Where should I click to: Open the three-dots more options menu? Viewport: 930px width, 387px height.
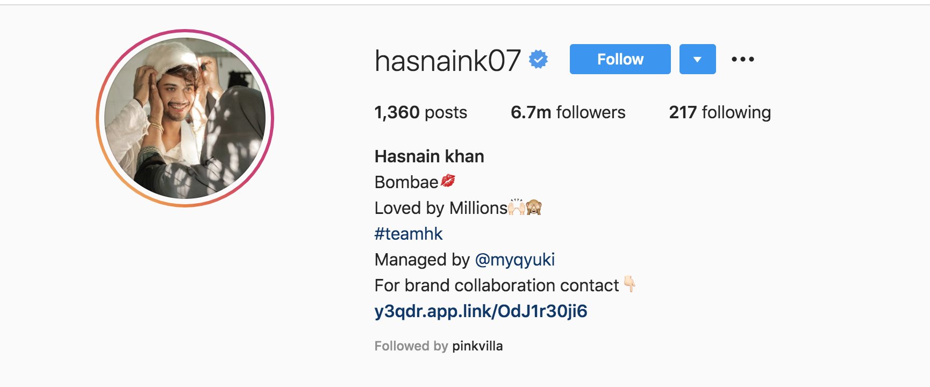742,59
